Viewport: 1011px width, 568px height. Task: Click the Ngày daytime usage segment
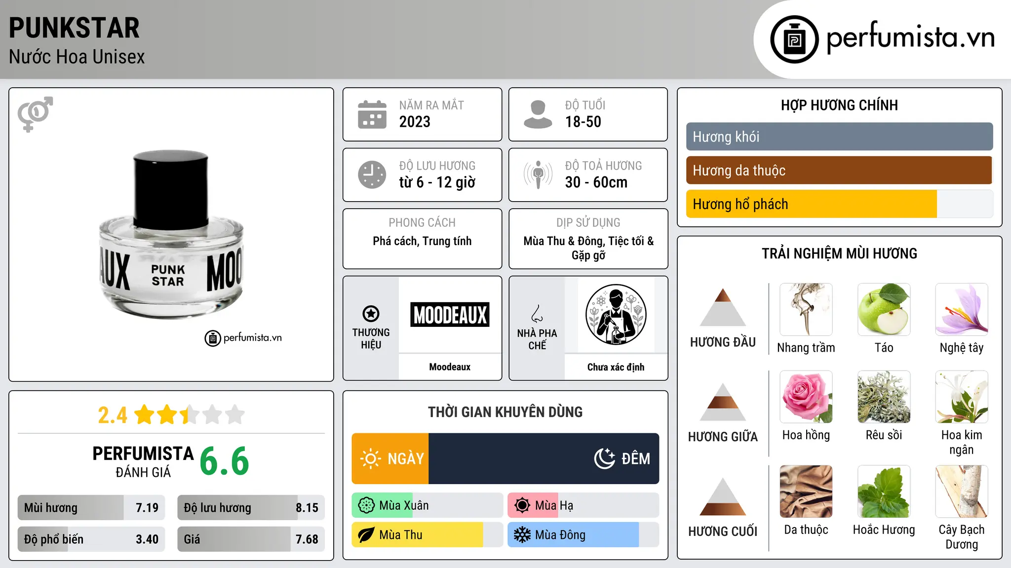click(390, 459)
